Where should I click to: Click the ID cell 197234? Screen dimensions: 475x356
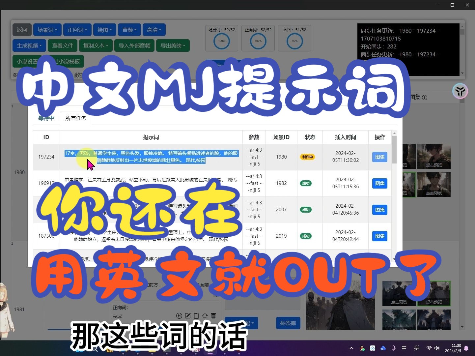click(46, 157)
